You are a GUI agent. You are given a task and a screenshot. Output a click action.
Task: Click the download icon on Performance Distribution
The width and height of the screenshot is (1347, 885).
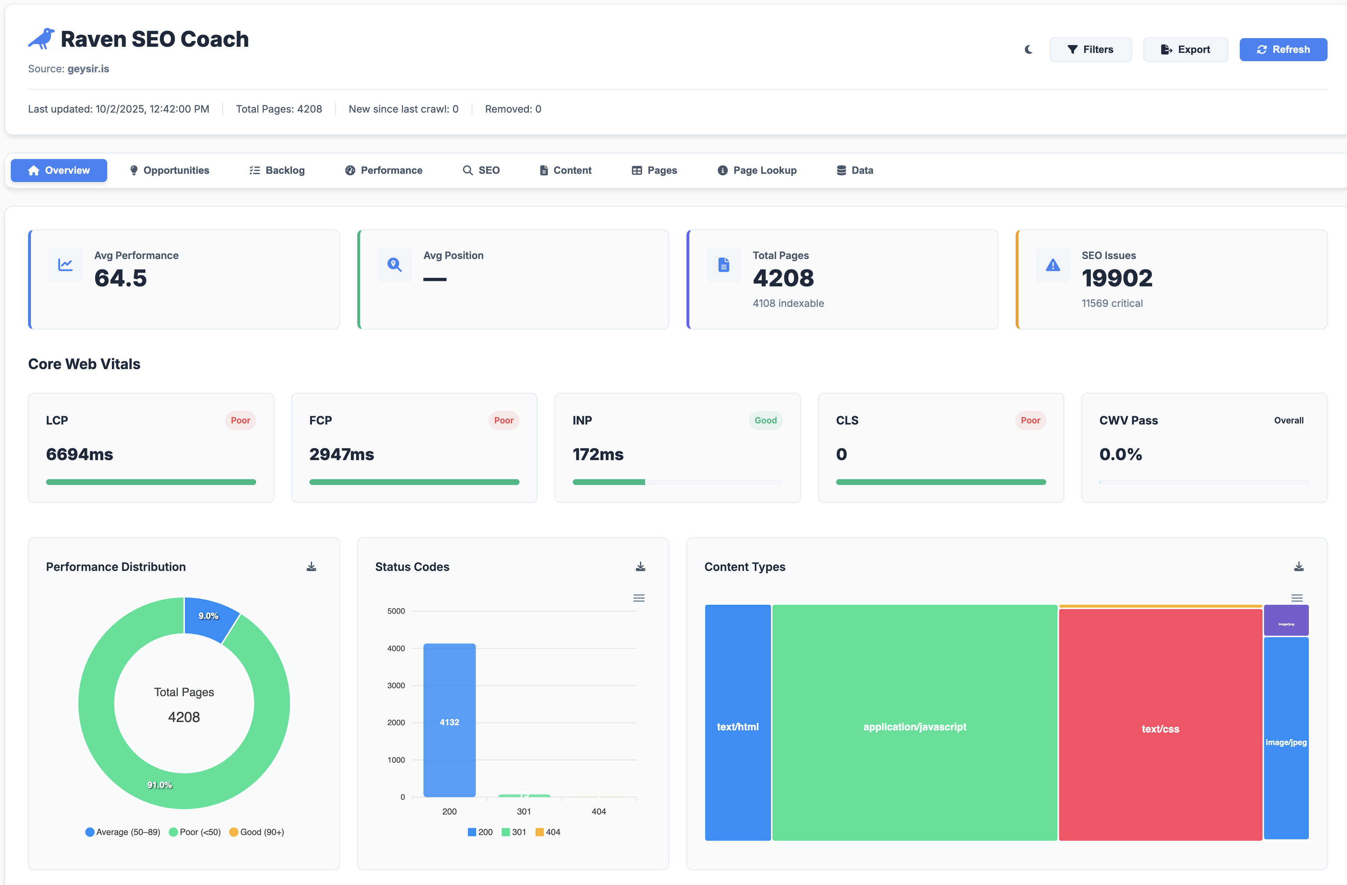point(311,566)
